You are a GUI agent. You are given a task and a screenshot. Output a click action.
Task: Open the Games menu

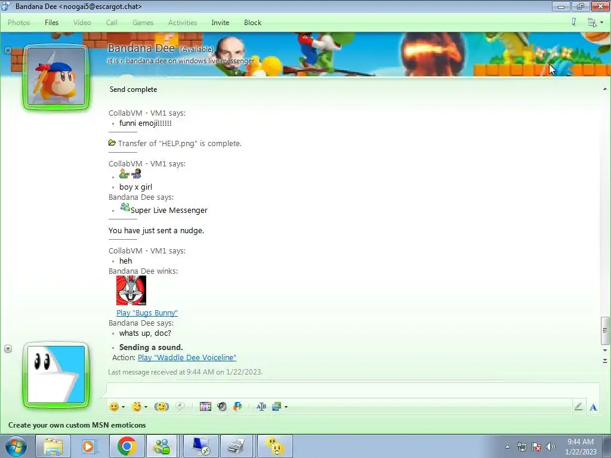point(143,23)
